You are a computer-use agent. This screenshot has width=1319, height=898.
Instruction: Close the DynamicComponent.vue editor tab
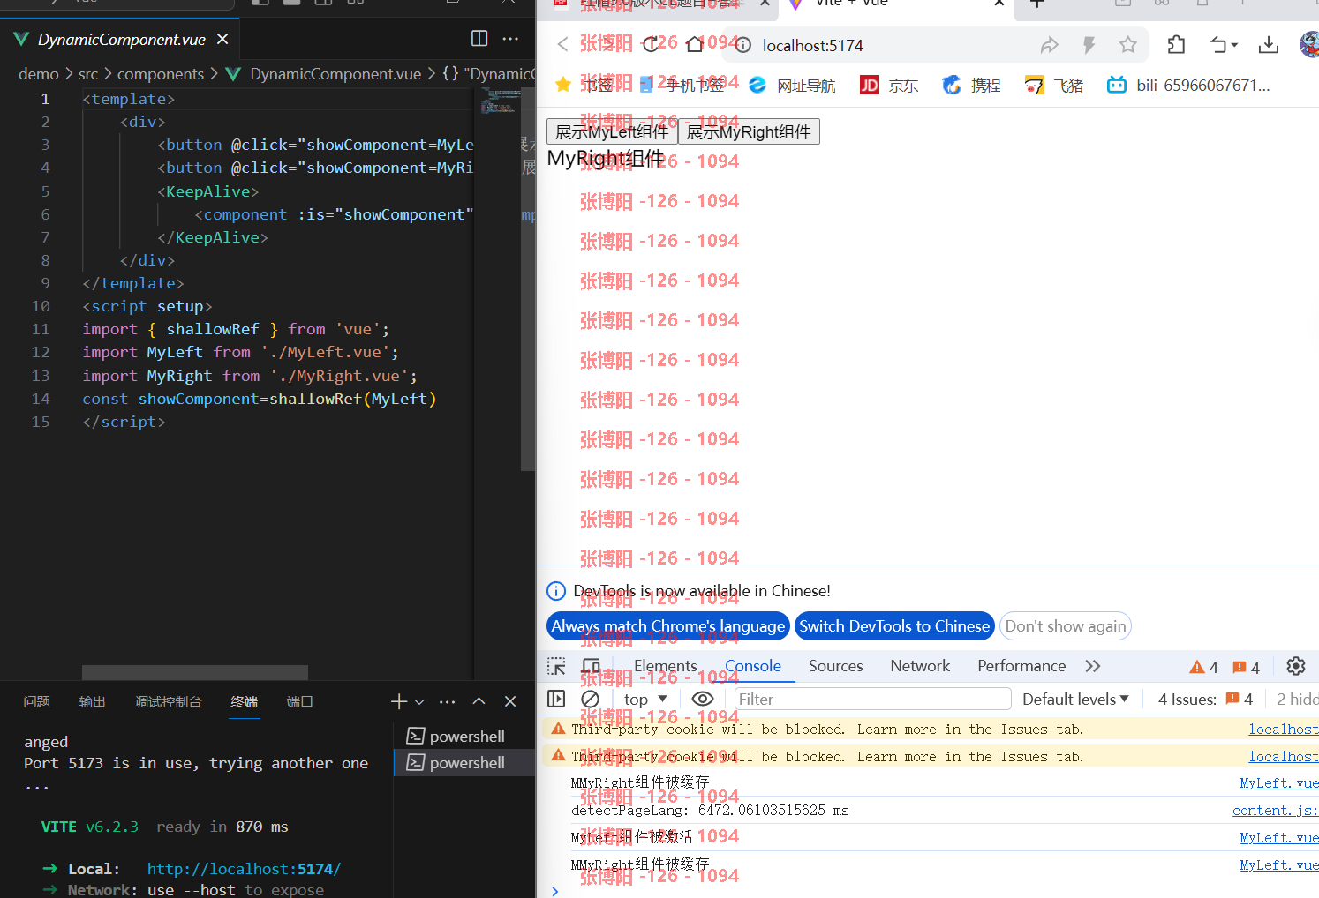click(x=222, y=40)
